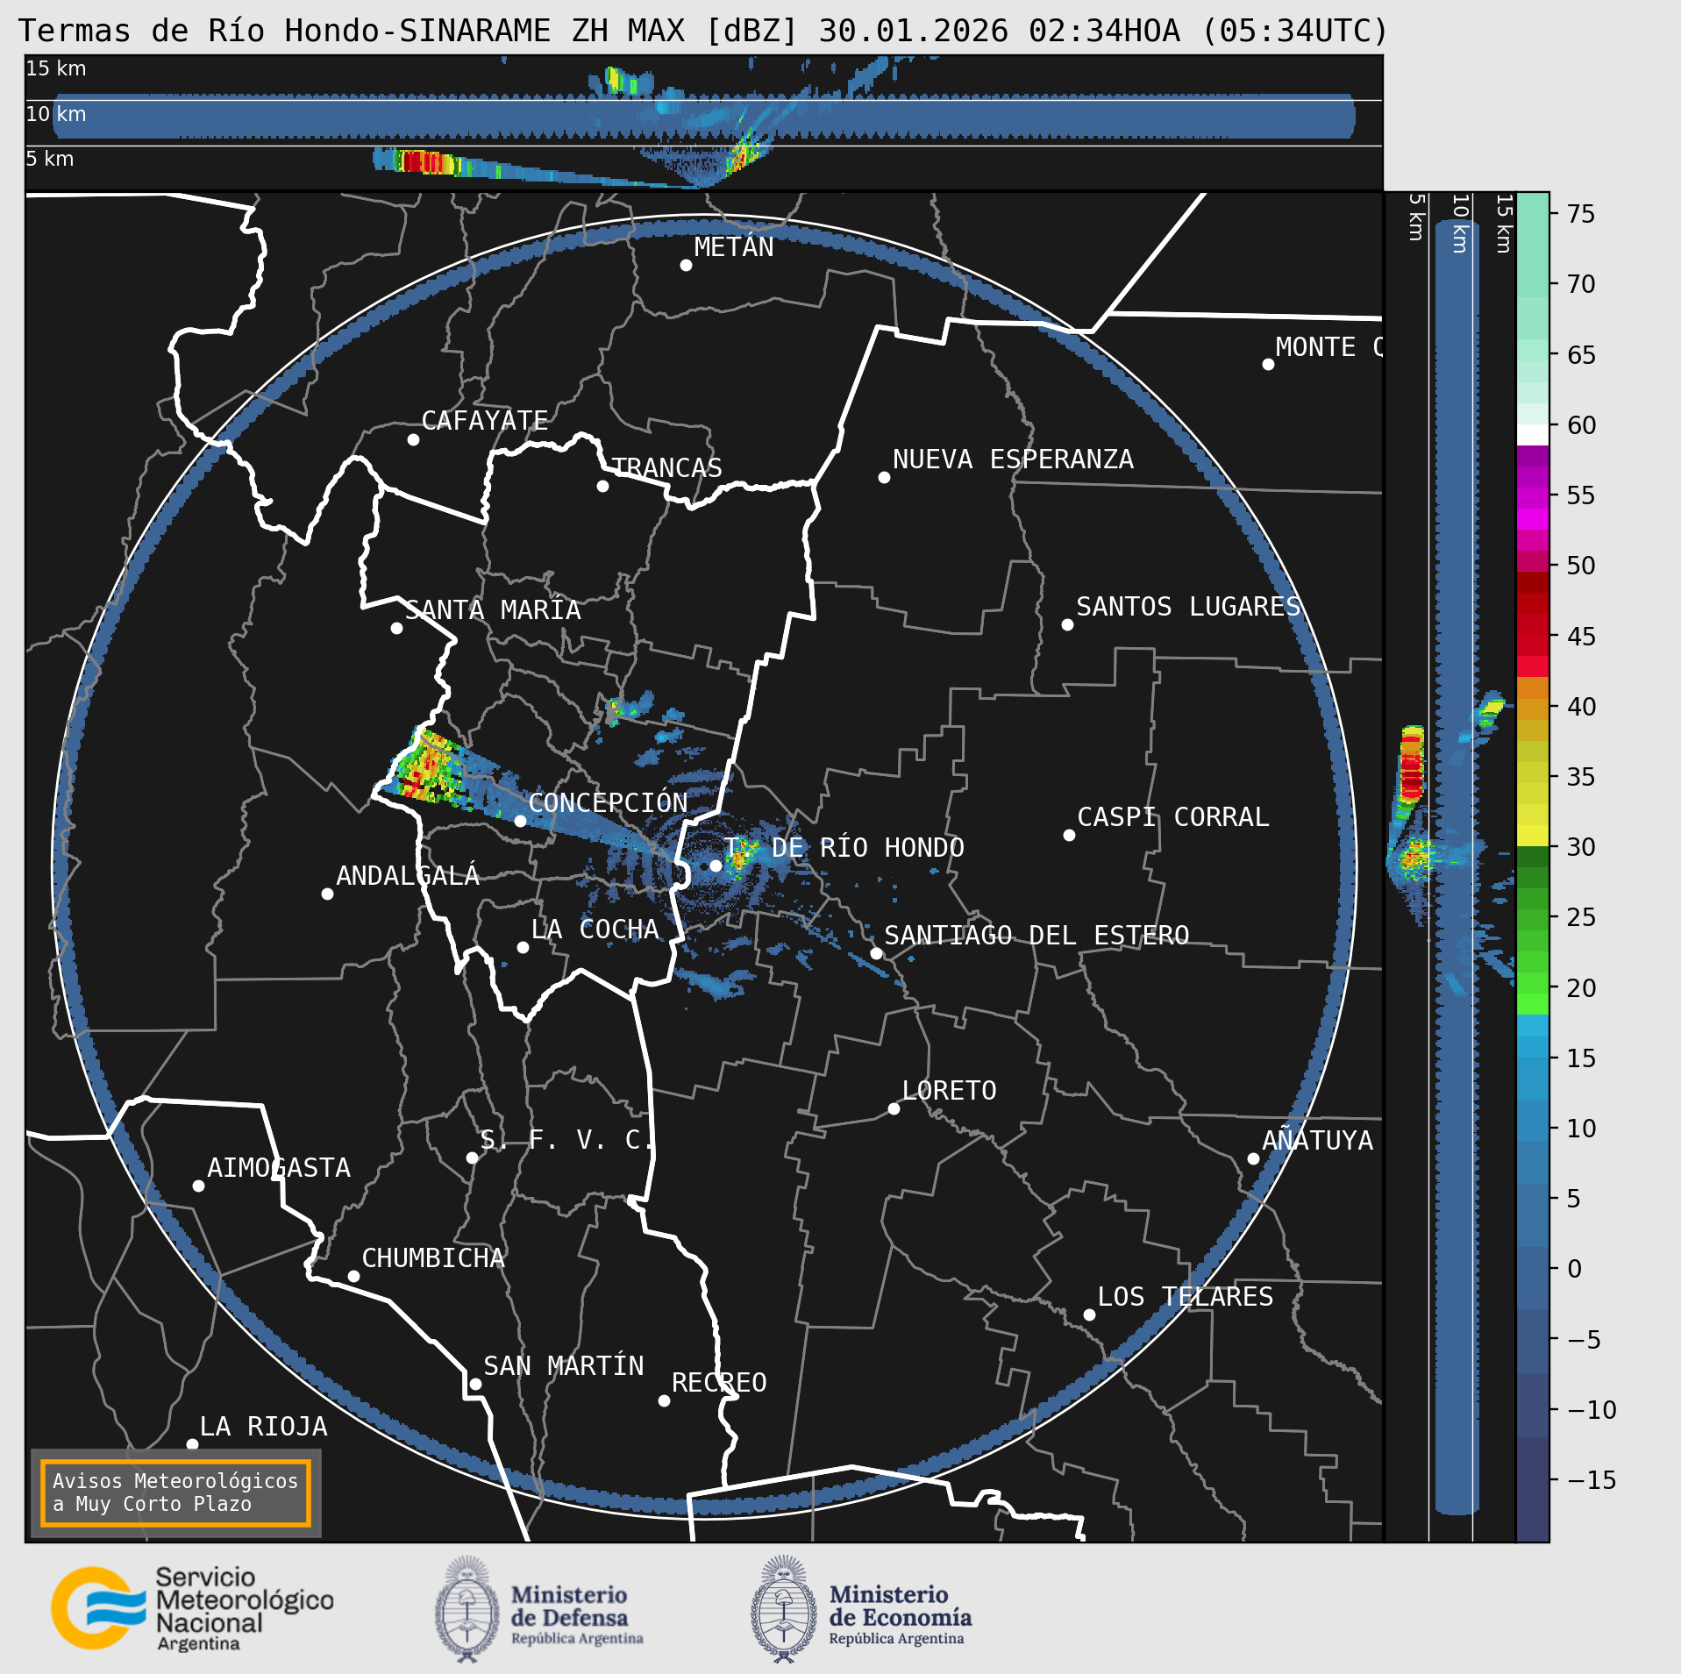
Task: Click the 60 dBZ white color band
Action: 1533,435
